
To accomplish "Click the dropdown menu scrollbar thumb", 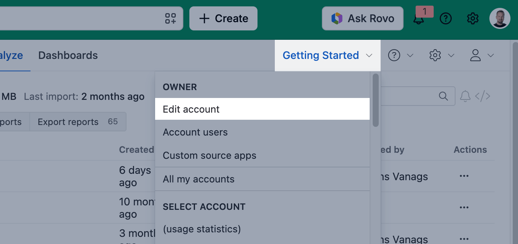I will (375, 100).
